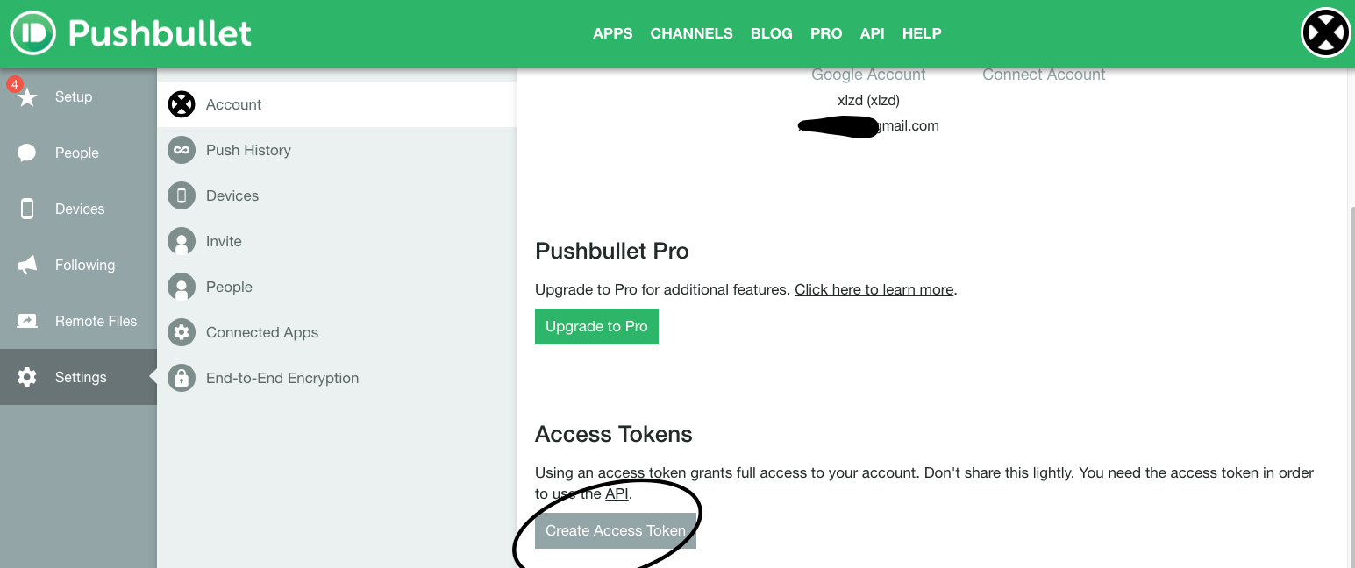Open Setup from the left sidebar

point(73,96)
